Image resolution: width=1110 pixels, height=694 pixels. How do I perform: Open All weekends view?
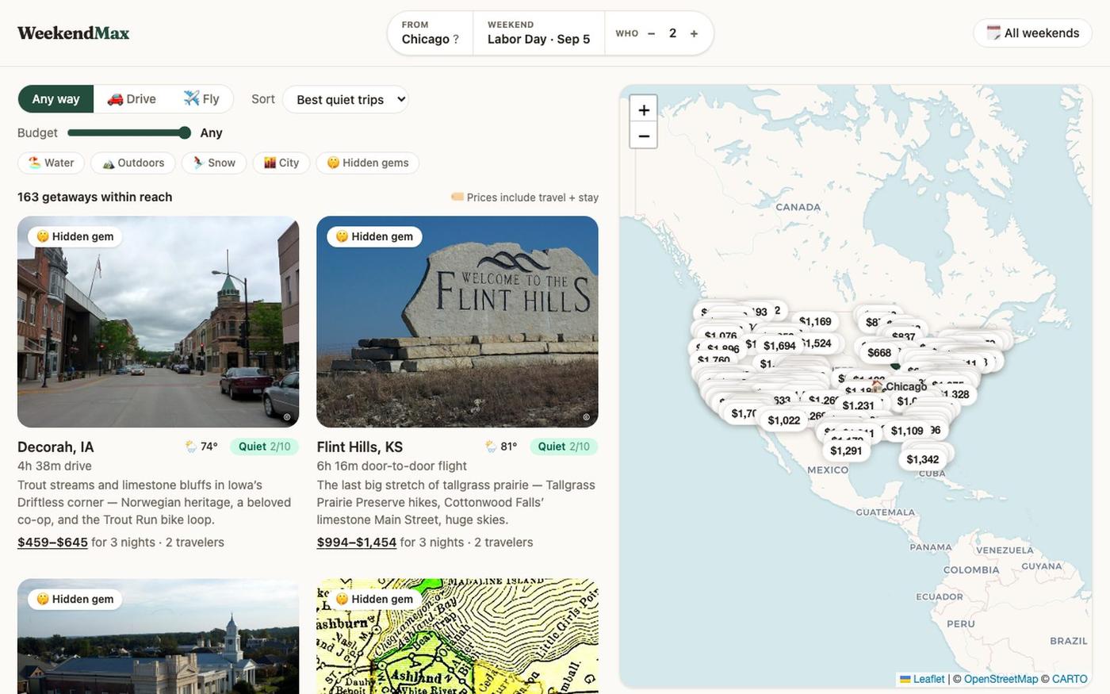pos(1032,33)
